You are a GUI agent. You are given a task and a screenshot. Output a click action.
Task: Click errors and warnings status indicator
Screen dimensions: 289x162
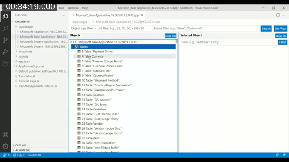[19, 155]
